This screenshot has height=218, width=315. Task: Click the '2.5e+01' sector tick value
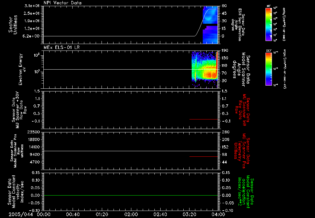coord(32,13)
